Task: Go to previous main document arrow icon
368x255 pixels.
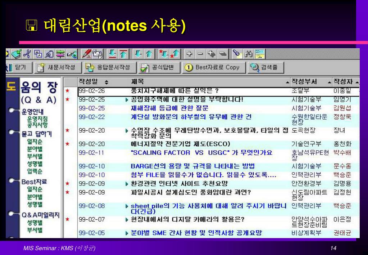Action: 123,54
